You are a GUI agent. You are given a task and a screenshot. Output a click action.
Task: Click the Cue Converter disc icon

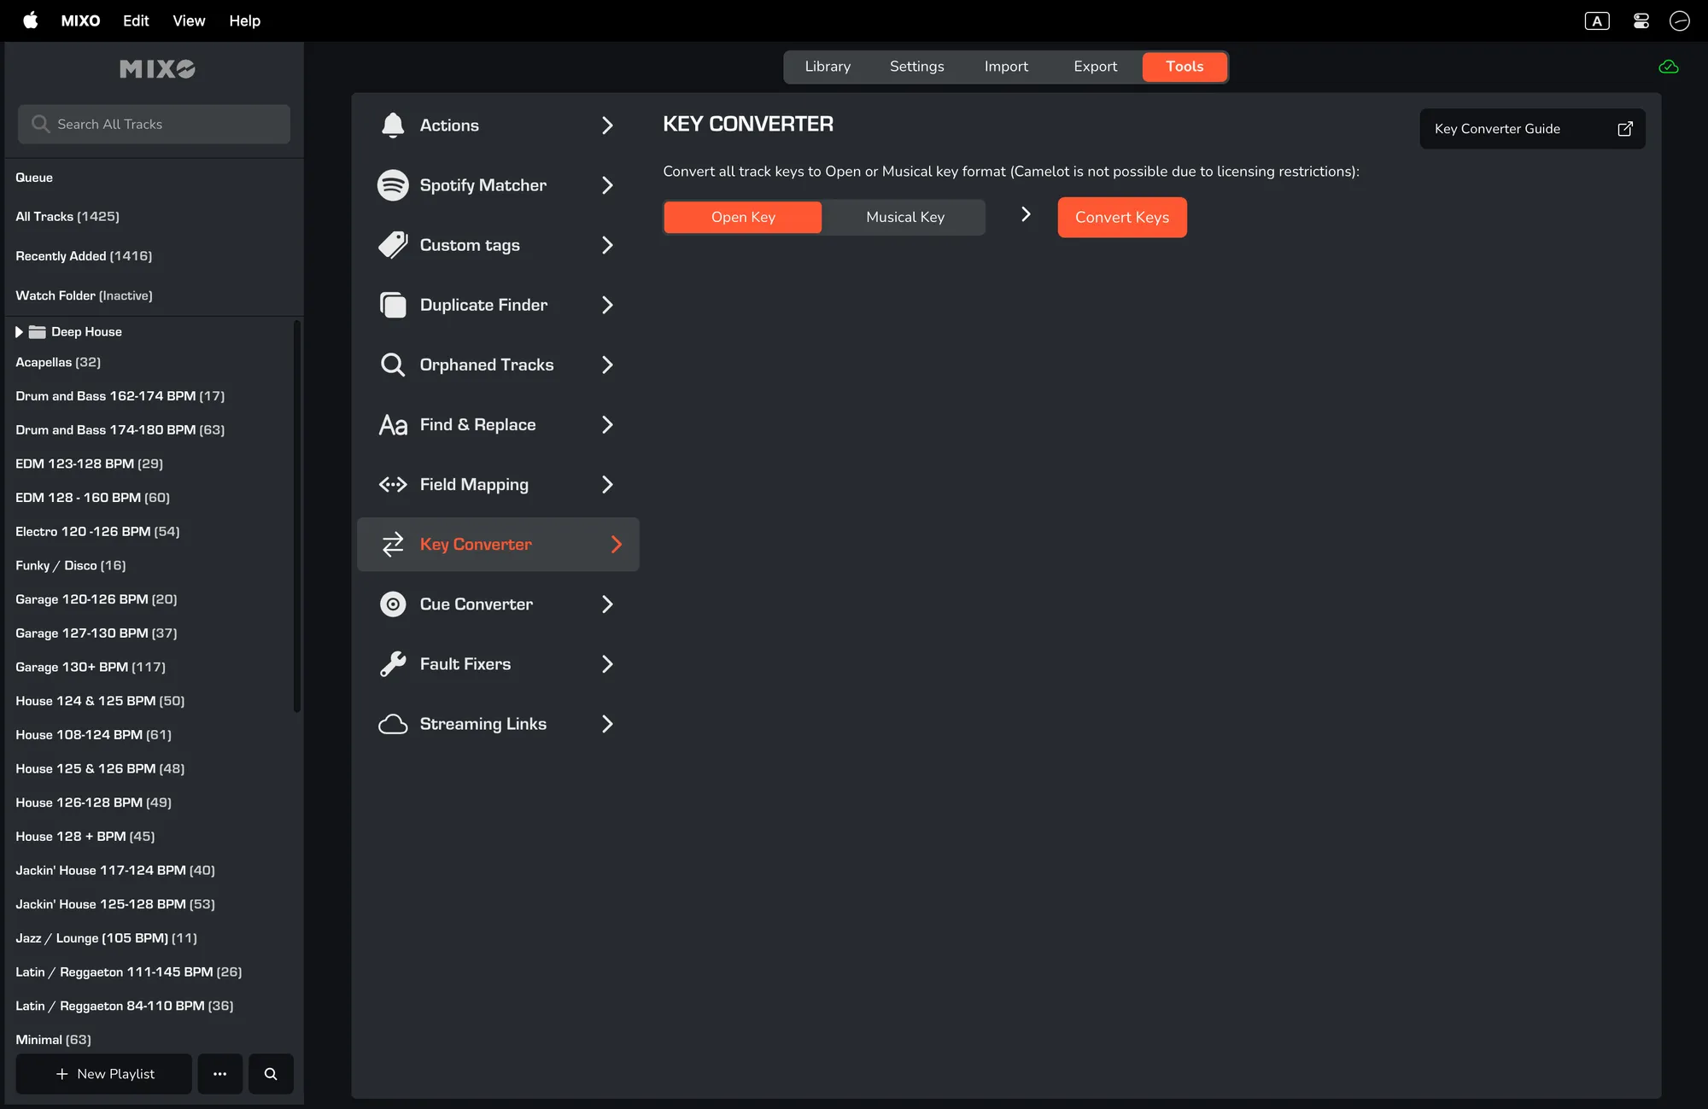(393, 604)
